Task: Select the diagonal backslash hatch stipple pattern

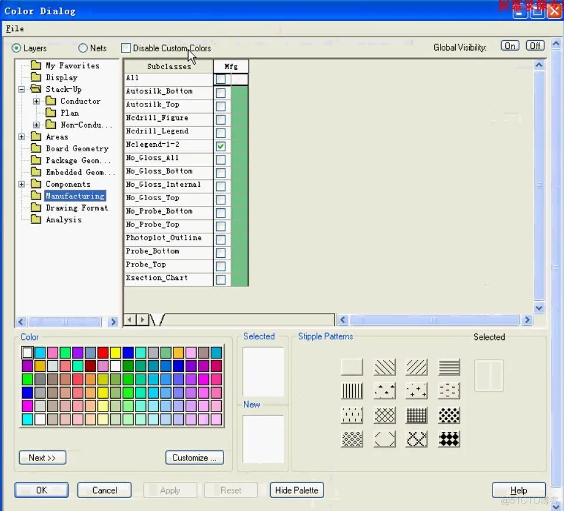Action: [385, 367]
